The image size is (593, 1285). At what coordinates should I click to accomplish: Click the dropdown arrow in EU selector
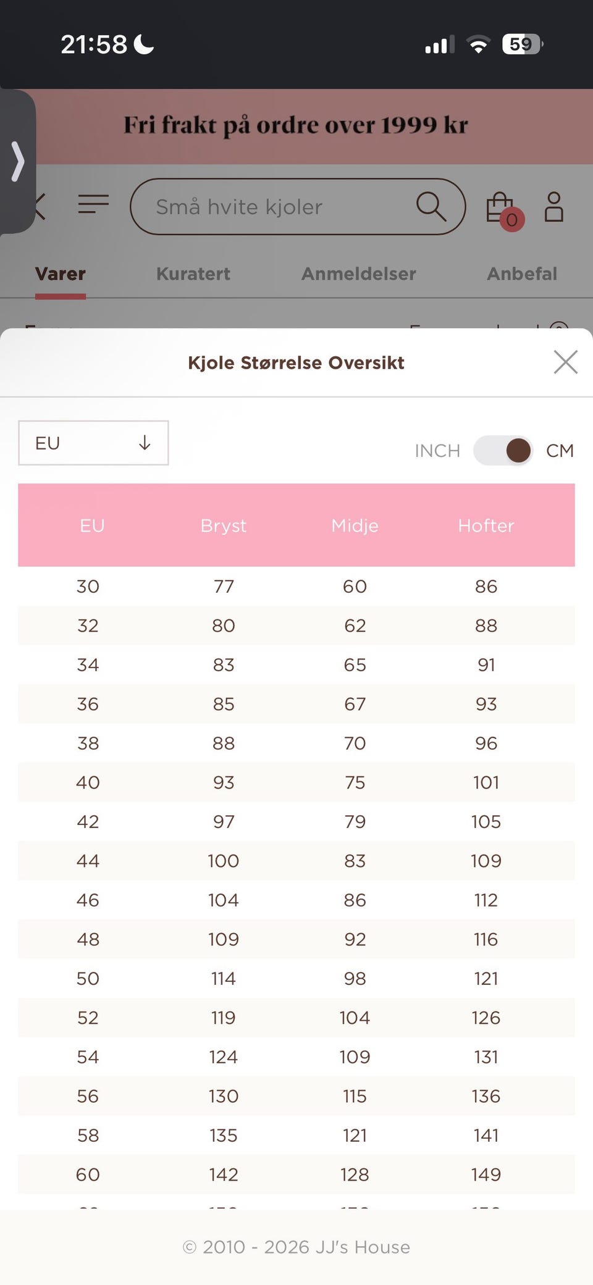(145, 443)
